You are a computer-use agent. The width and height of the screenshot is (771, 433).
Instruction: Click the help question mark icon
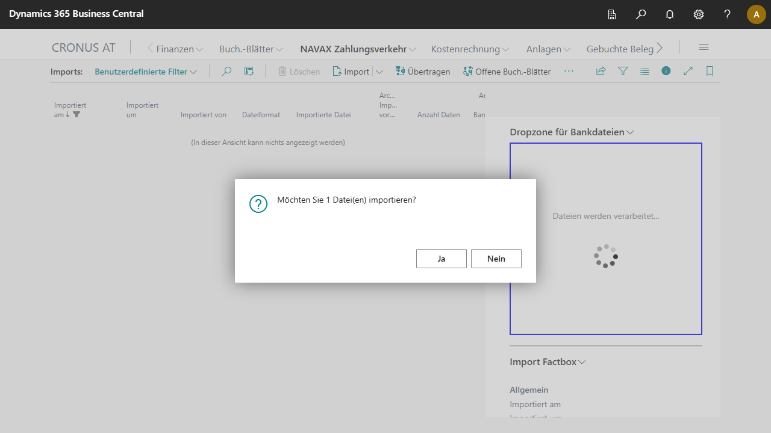pos(728,14)
